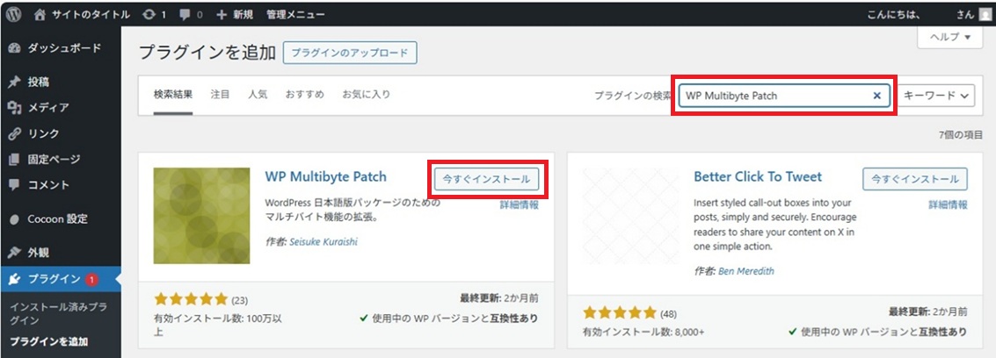996x358 pixels.
Task: Open インストール済みプラグイン submenu item
Action: [x=58, y=313]
